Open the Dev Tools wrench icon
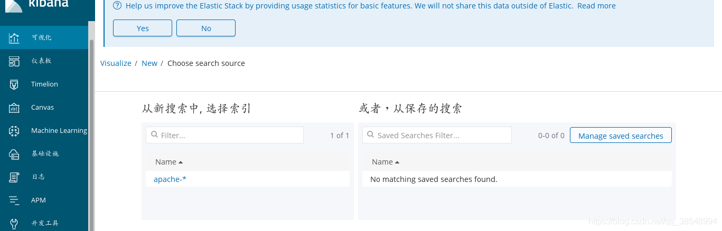Screen dimensions: 722x231 [14, 223]
